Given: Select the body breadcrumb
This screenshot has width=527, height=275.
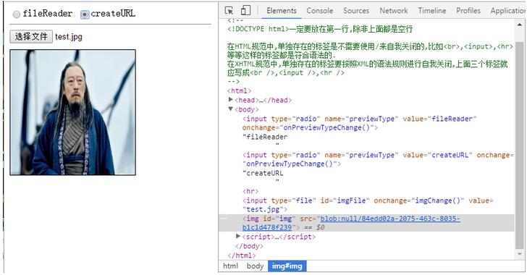Looking at the screenshot, I should (x=255, y=266).
